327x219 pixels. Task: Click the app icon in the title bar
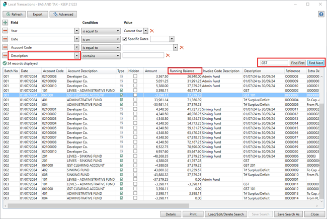(5, 4)
